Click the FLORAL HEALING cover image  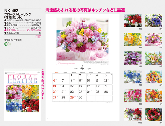point(22,95)
